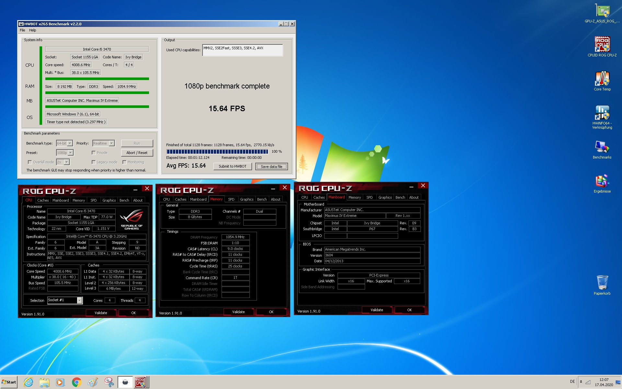Open the Benchmark type 64-bit dropdown
Viewport: 622px width, 389px height.
coord(70,143)
